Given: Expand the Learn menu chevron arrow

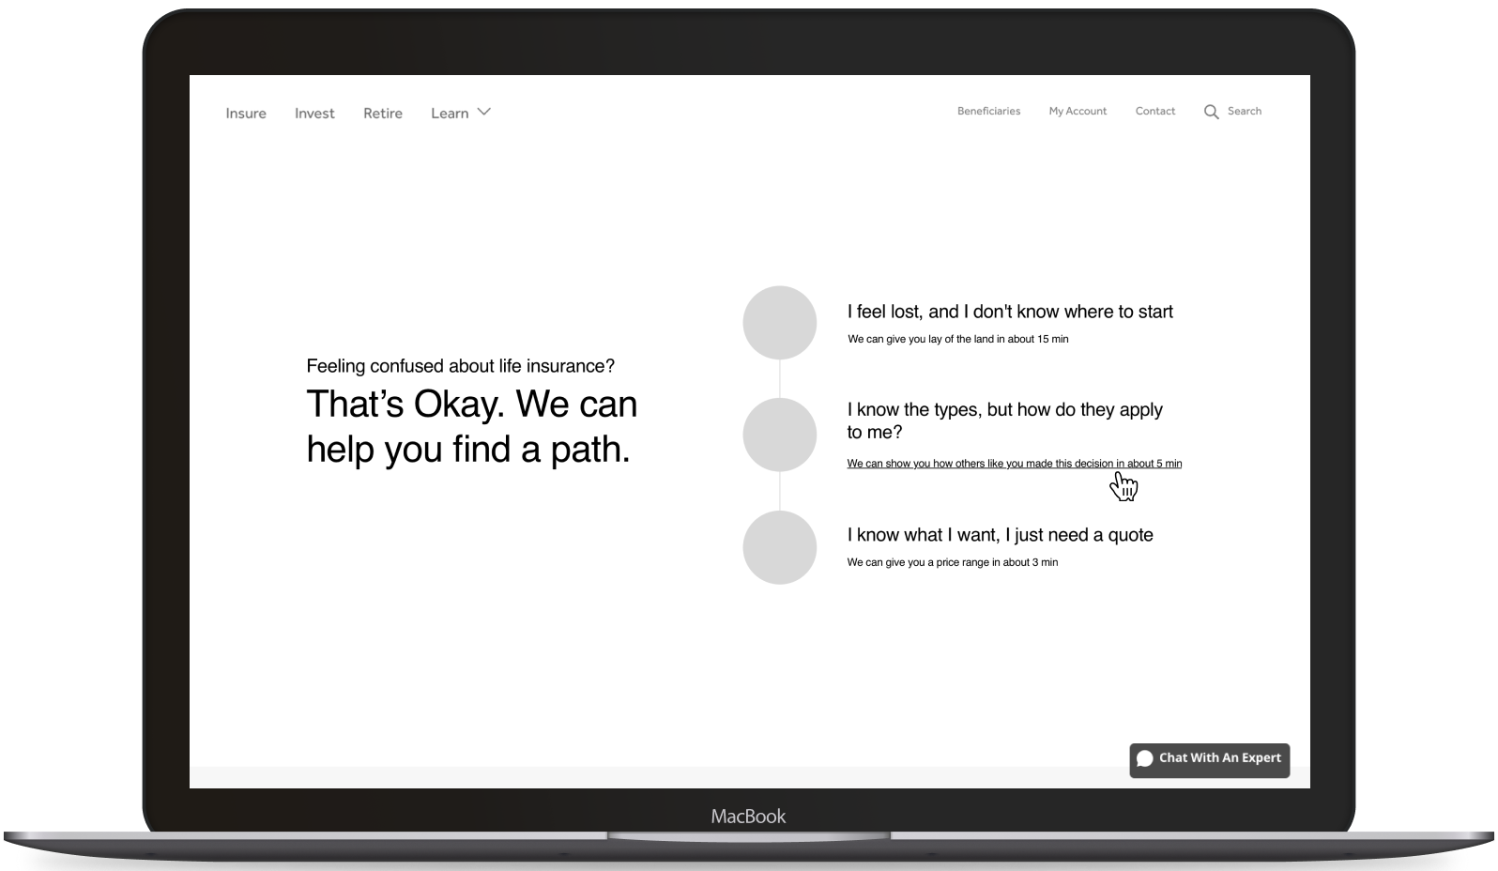Looking at the screenshot, I should tap(484, 112).
